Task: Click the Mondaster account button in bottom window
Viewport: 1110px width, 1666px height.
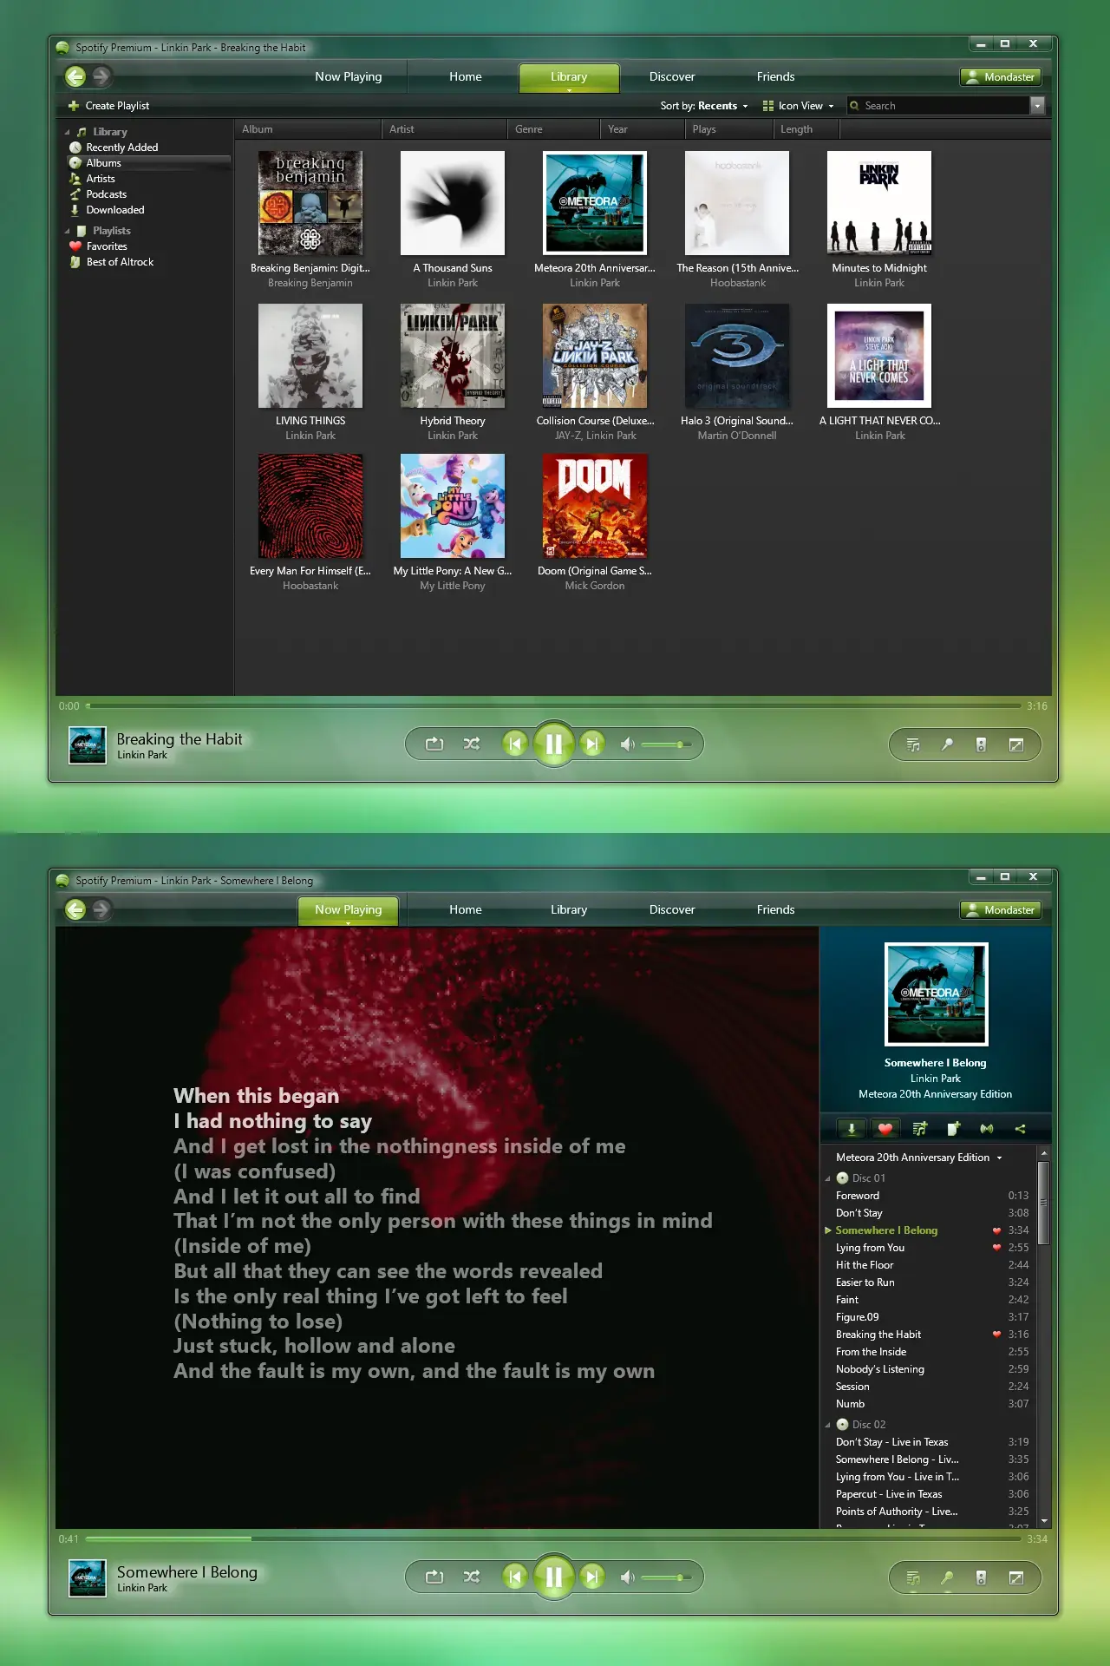Action: pyautogui.click(x=1000, y=909)
